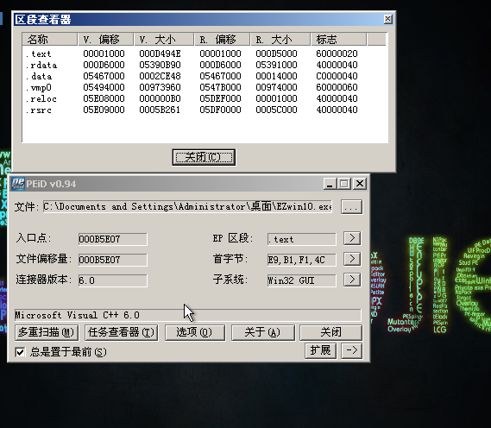Click the PEiD title bar icon
The image size is (491, 428).
coord(18,184)
